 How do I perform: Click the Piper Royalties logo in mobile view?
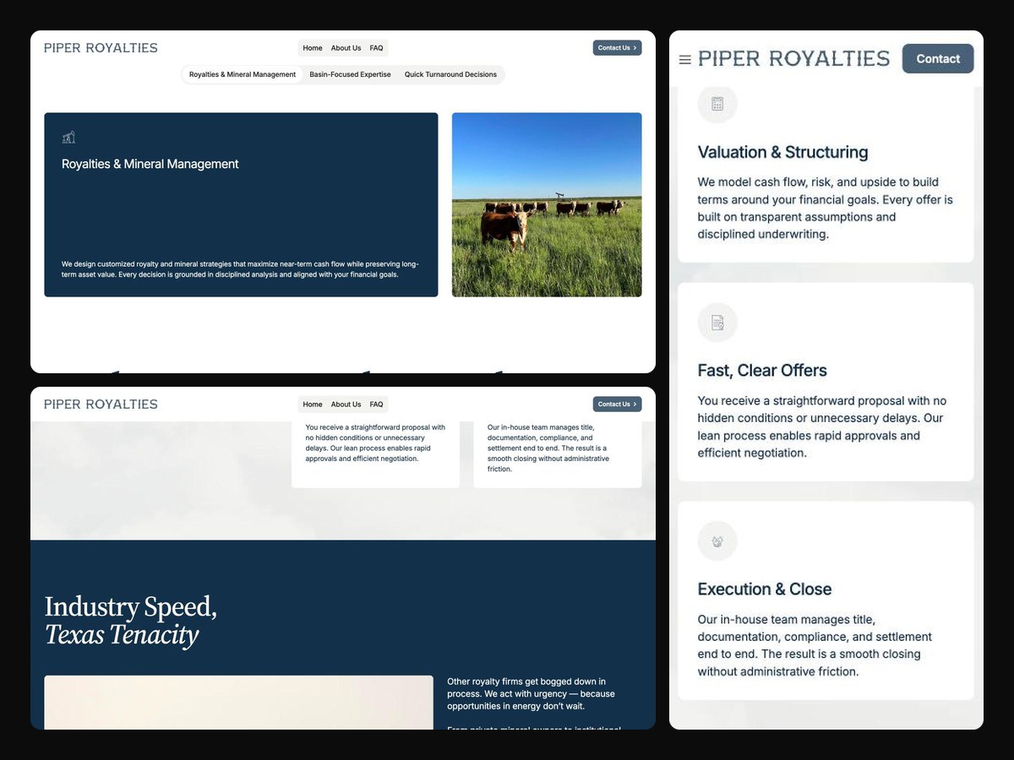point(793,58)
